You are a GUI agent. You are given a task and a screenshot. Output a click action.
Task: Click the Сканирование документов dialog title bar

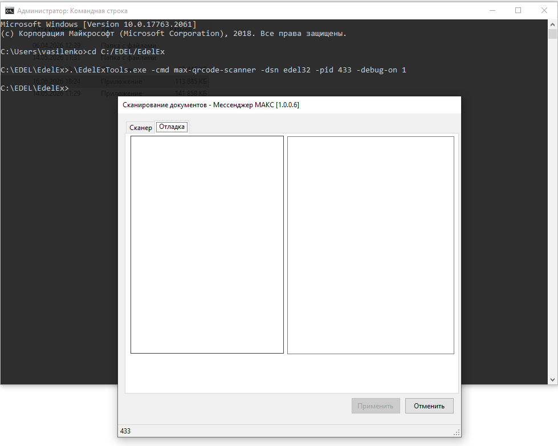click(x=290, y=105)
